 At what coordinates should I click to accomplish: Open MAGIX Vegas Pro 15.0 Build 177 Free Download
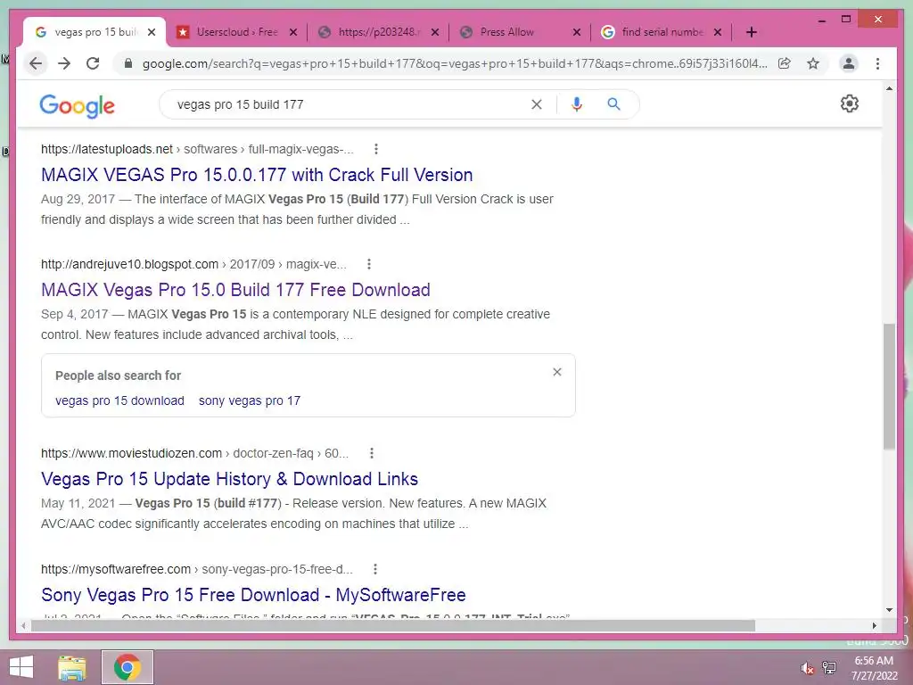click(x=235, y=290)
